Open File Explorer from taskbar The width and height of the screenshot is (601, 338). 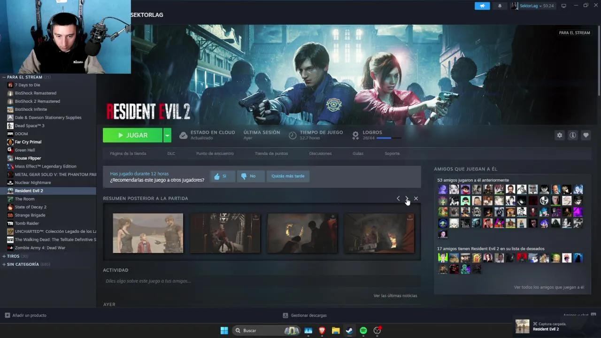[x=336, y=330]
